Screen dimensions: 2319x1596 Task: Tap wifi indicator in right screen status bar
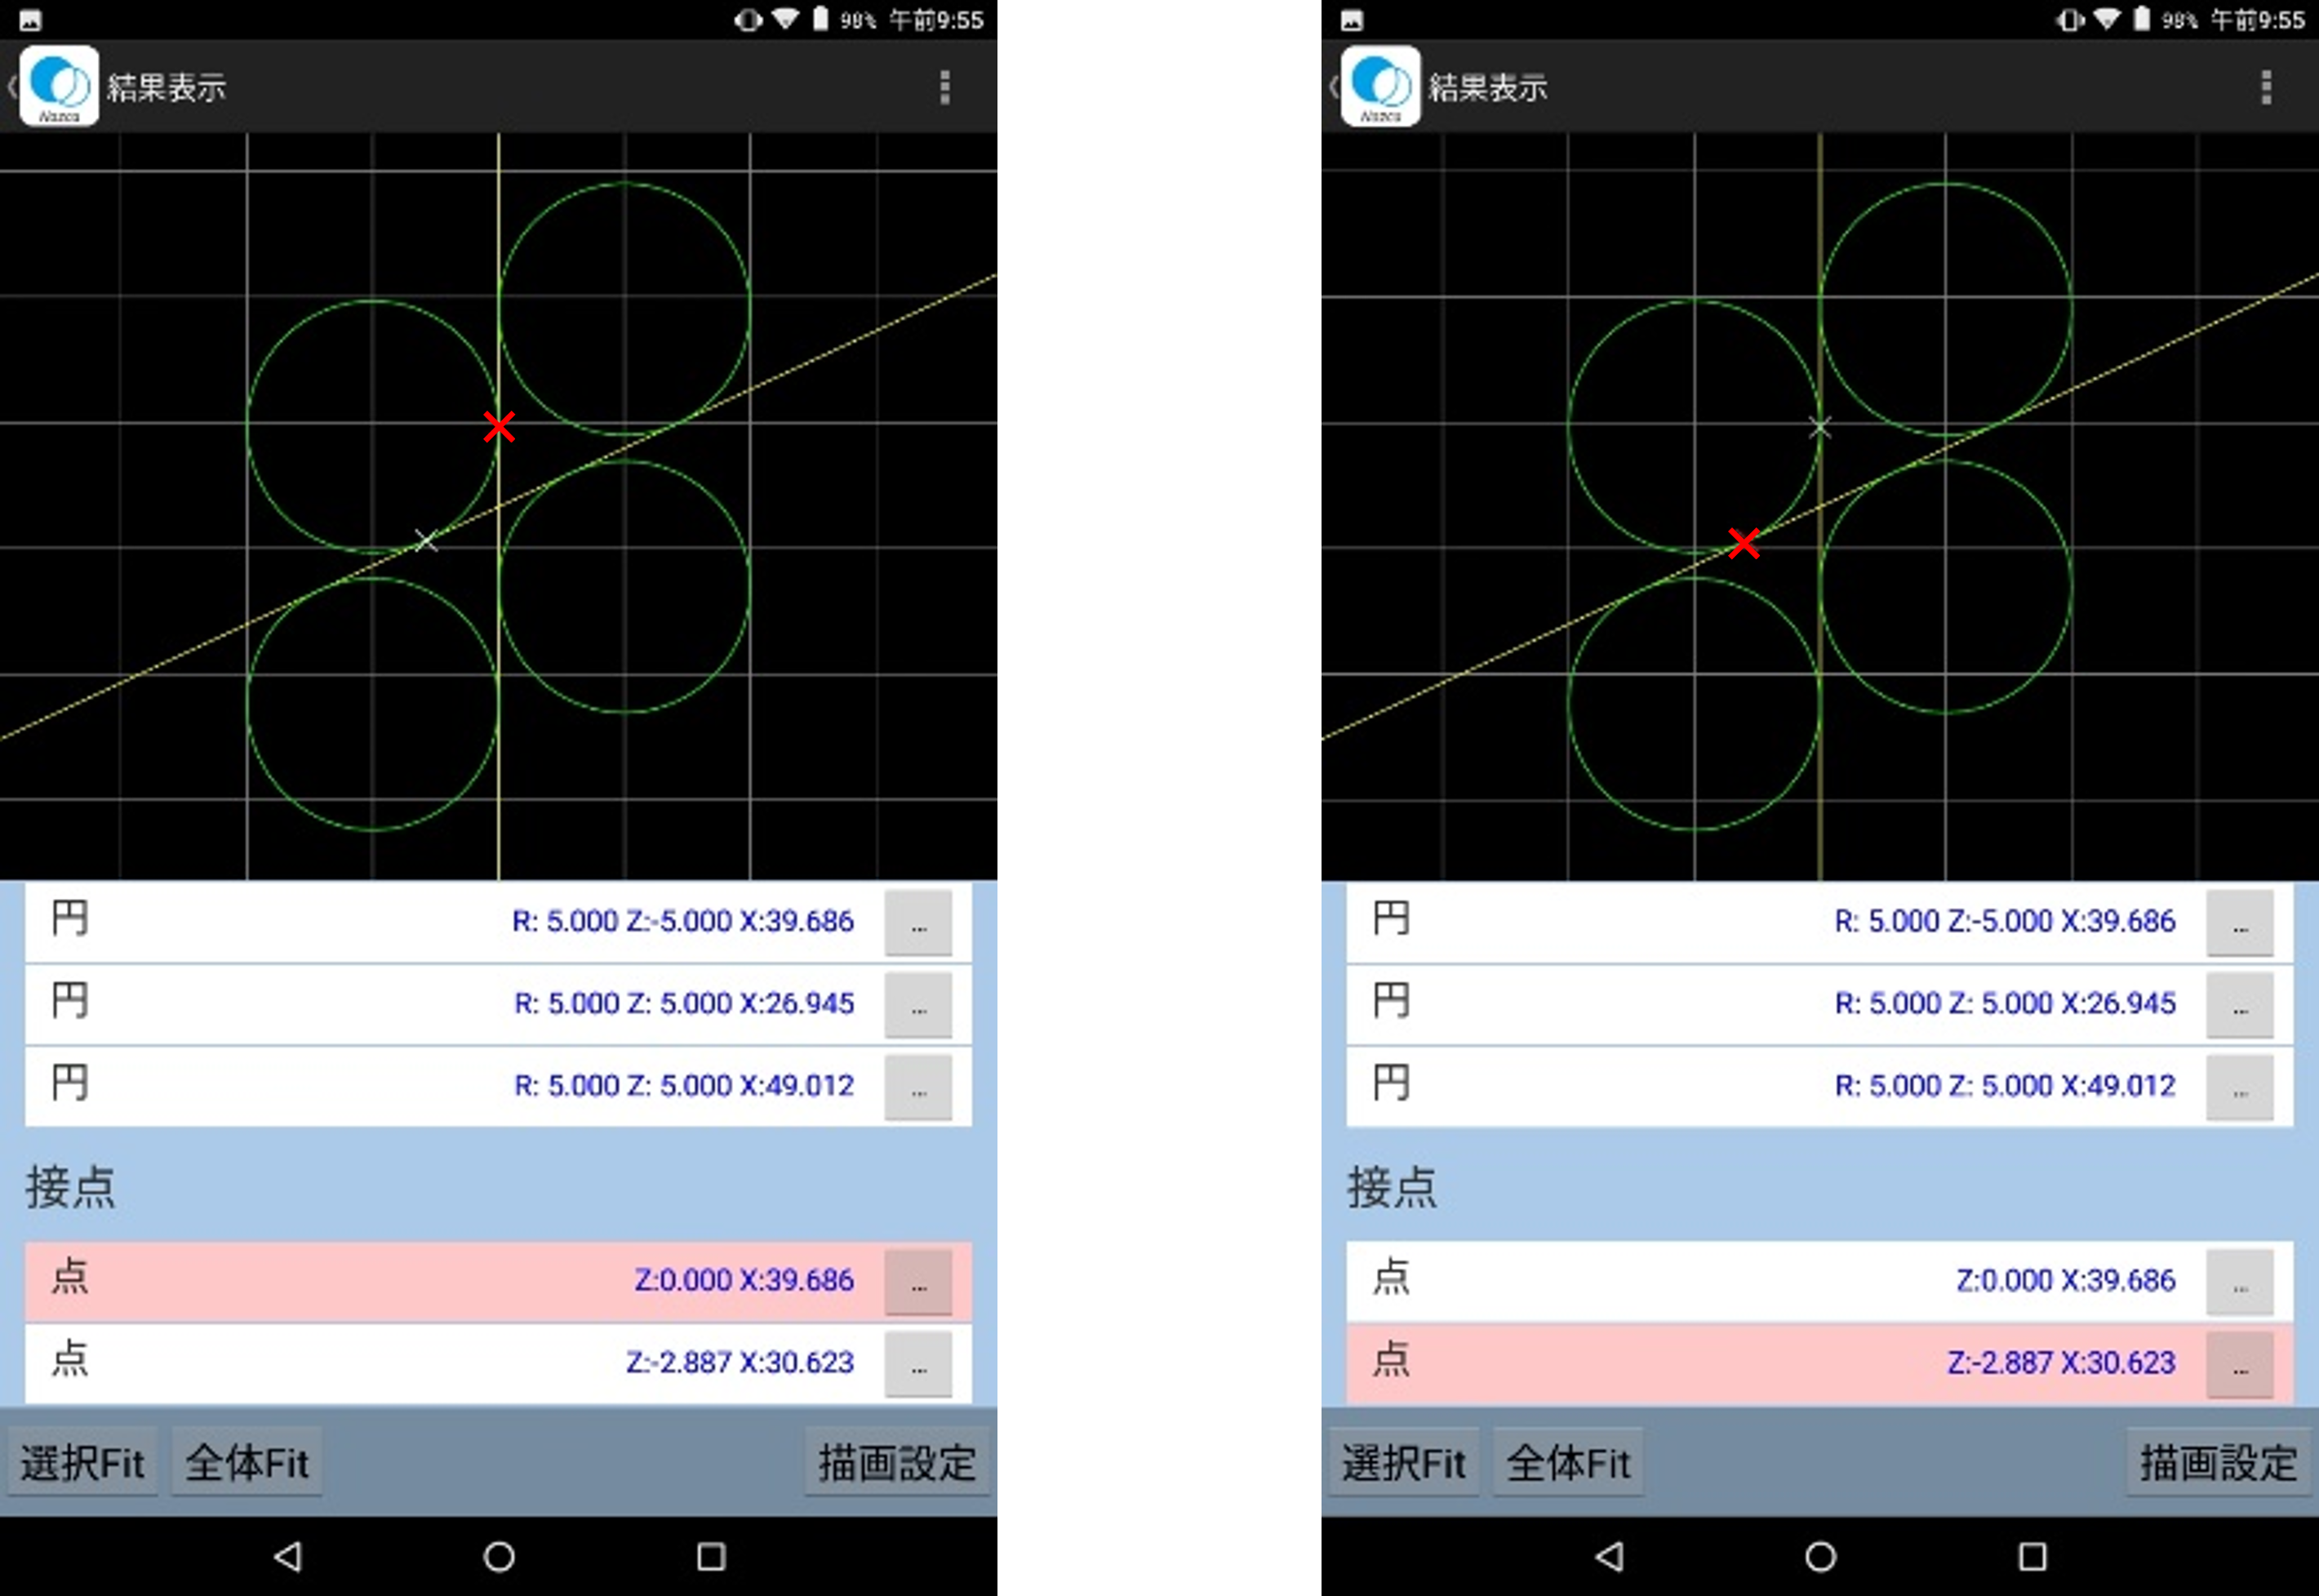coord(2107,19)
